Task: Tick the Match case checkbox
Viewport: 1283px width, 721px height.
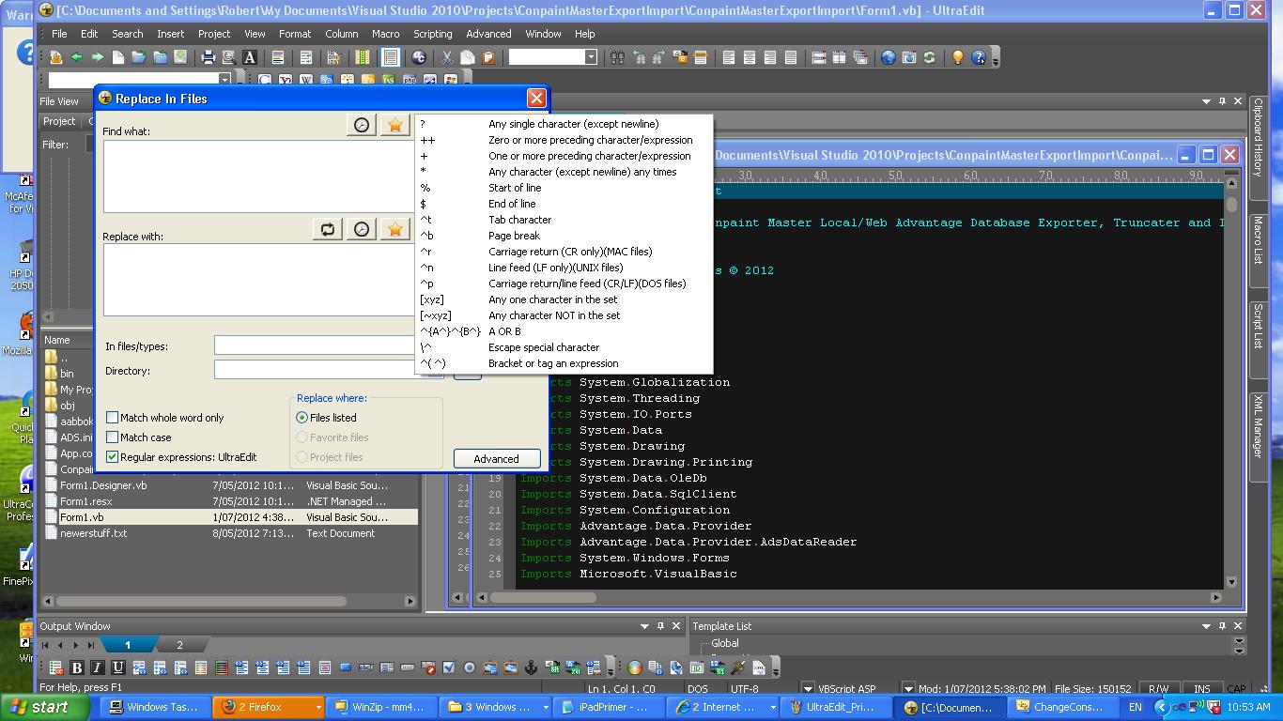Action: tap(113, 437)
